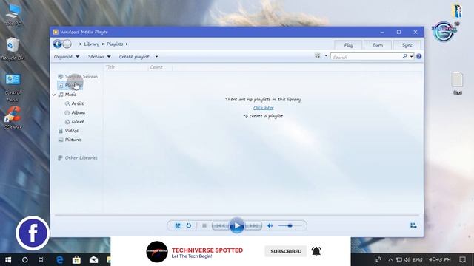Click the Back navigation arrow
Image resolution: width=474 pixels, height=266 pixels.
(x=58, y=44)
